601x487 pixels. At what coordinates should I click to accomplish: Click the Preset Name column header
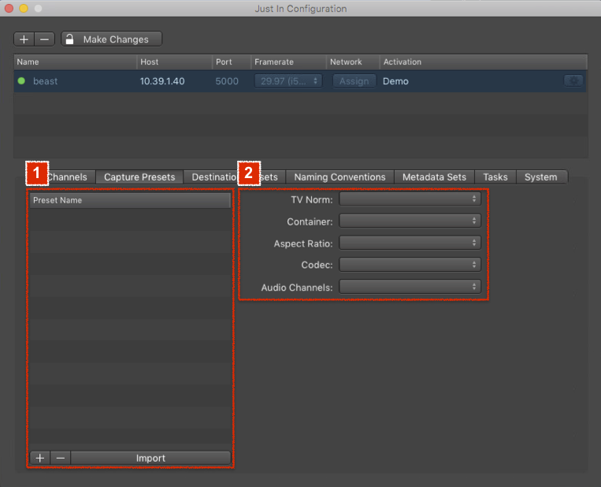[x=130, y=200]
